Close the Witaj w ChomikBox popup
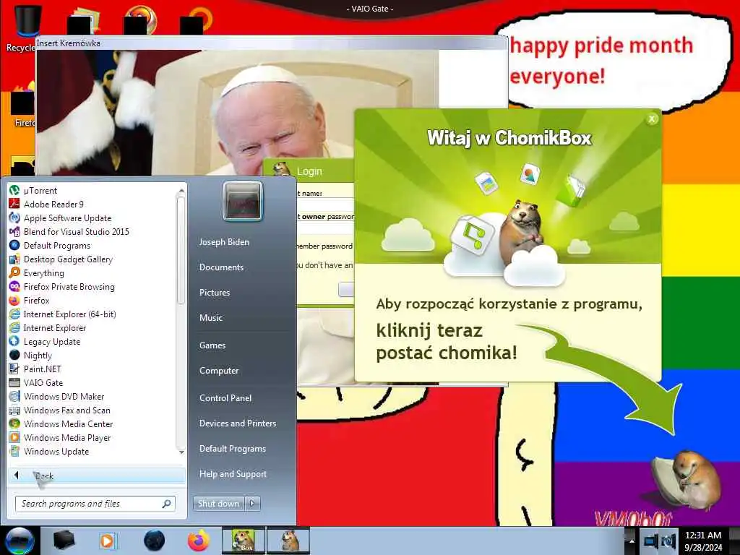 pyautogui.click(x=652, y=119)
